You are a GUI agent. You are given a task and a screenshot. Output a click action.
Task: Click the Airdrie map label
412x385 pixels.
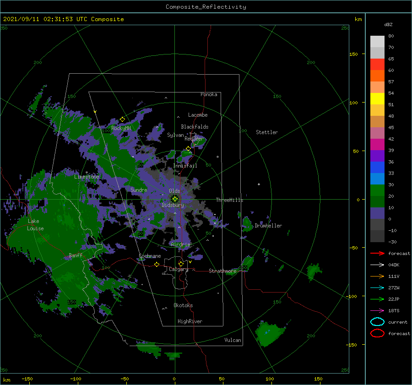180,244
